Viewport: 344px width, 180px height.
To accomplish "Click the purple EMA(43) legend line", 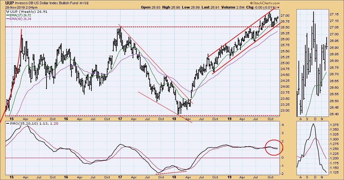I will (8, 19).
